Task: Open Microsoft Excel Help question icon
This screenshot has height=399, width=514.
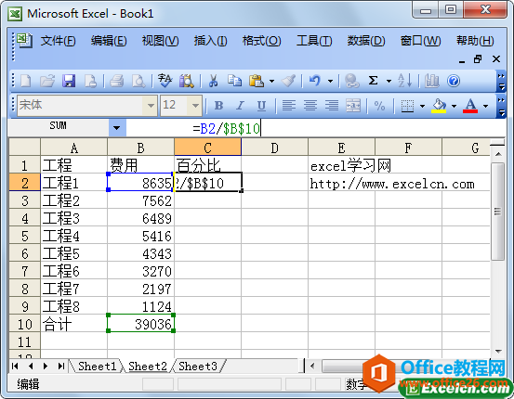Action: [x=454, y=81]
